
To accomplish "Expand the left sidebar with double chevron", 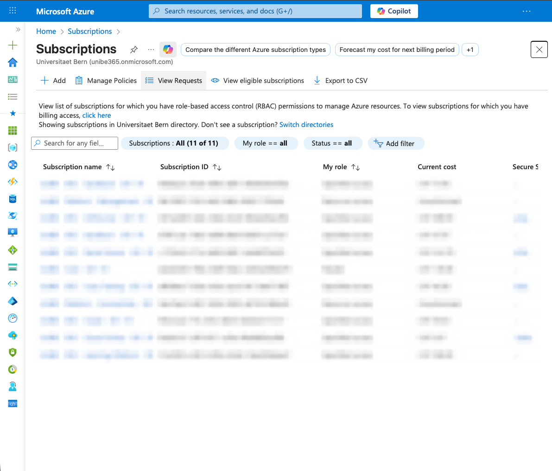I will coord(18,29).
